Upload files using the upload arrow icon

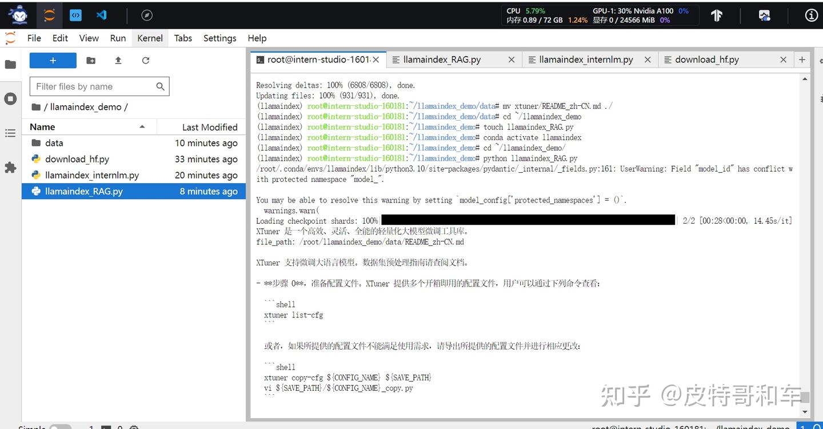118,60
